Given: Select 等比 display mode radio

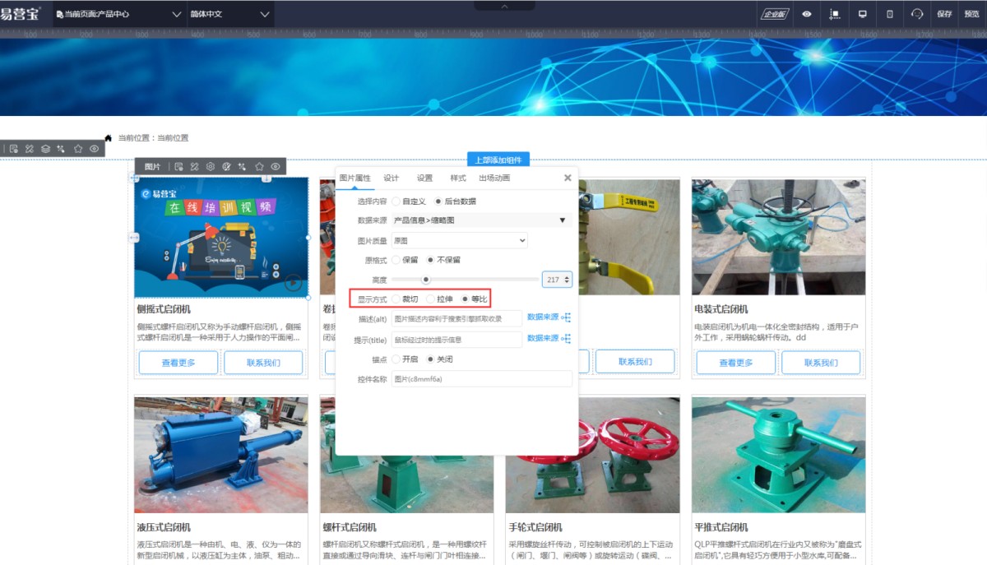Looking at the screenshot, I should [x=466, y=299].
